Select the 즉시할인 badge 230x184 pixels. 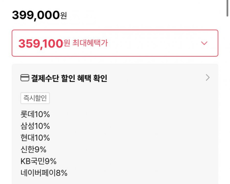coord(35,98)
